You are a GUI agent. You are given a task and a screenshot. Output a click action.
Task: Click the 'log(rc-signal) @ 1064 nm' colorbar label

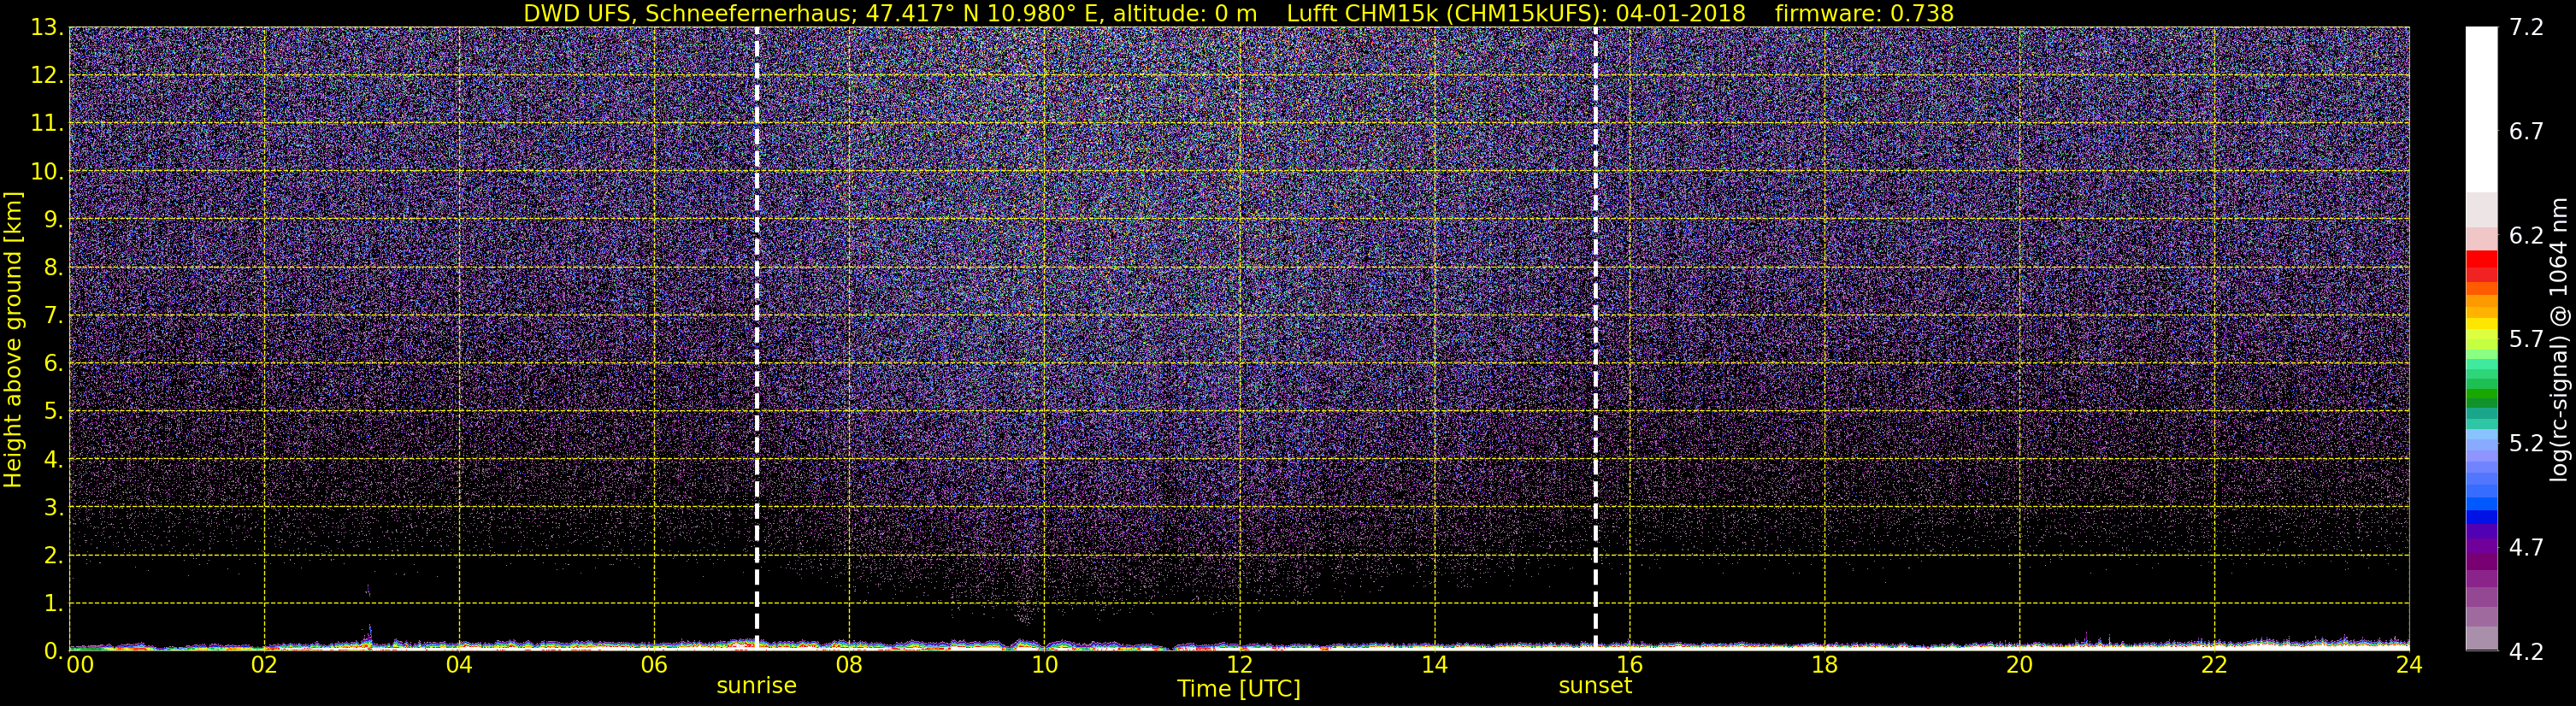2560,339
